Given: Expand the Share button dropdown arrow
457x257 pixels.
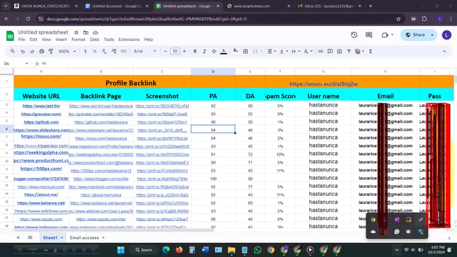Looking at the screenshot, I should [x=432, y=35].
